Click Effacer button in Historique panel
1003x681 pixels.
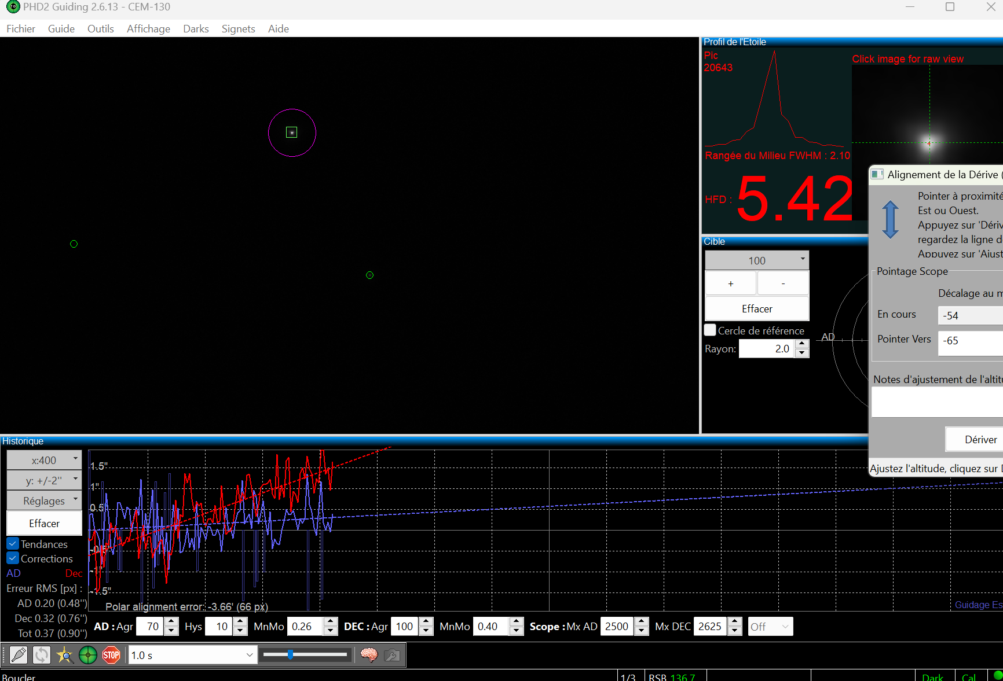tap(44, 523)
